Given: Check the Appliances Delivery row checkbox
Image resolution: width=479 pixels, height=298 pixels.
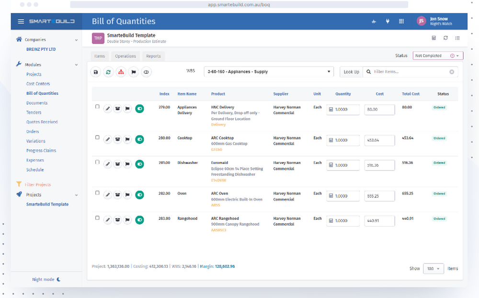Looking at the screenshot, I should click(x=97, y=107).
